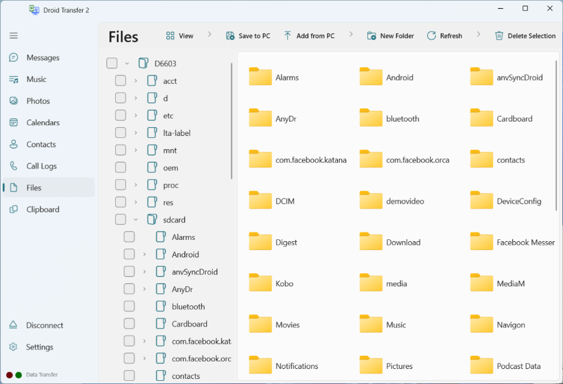This screenshot has width=563, height=384.
Task: Click the Refresh icon in toolbar
Action: (432, 36)
